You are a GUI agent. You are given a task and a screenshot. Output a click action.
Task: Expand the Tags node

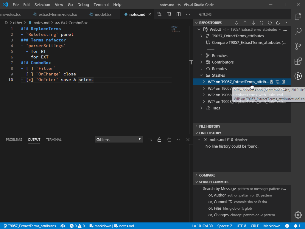pyautogui.click(x=202, y=108)
